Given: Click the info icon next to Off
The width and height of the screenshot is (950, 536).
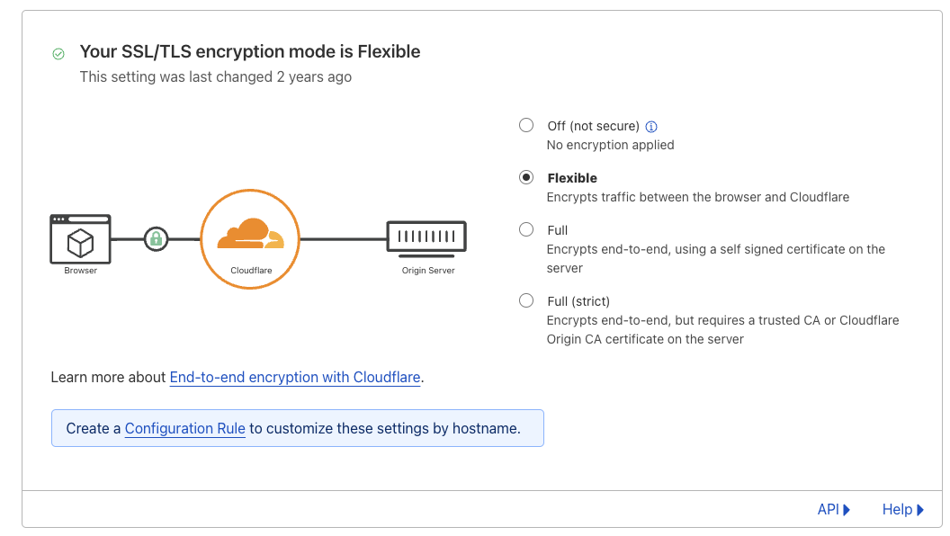Looking at the screenshot, I should click(651, 127).
